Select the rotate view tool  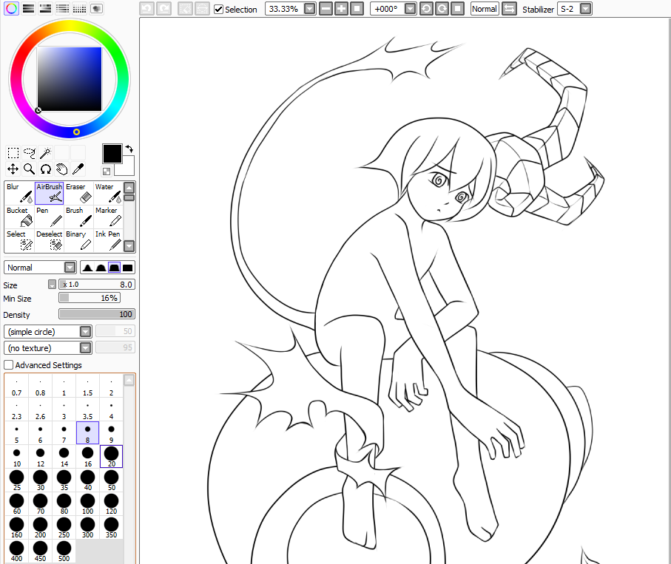[x=45, y=169]
